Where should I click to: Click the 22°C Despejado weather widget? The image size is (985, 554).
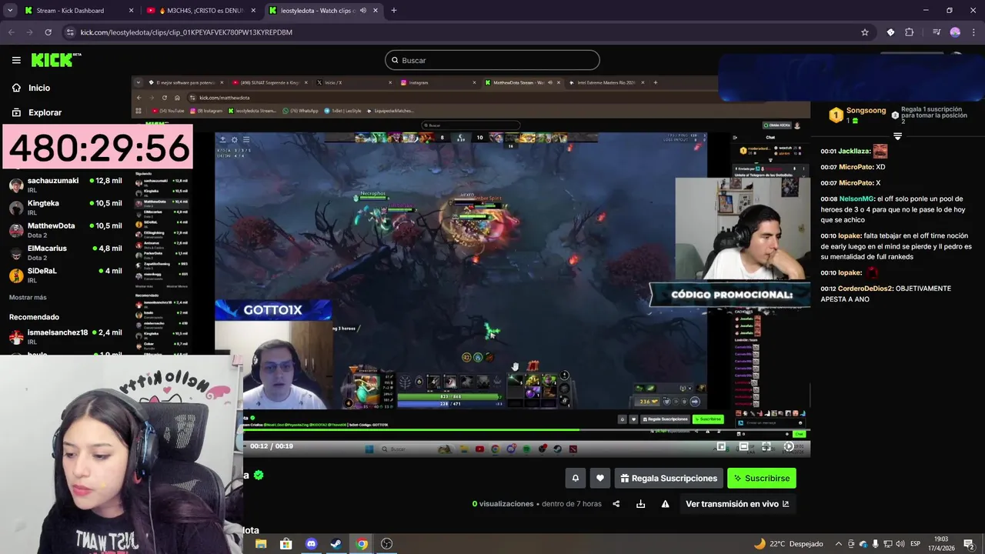click(x=788, y=544)
